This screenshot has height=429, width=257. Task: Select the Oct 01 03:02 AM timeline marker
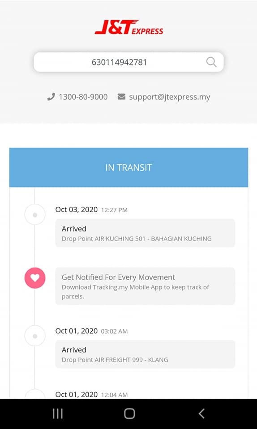pyautogui.click(x=35, y=336)
